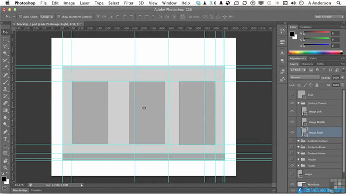Click the lock all layer icon
Viewport: 346px width, 194px height.
tap(317, 85)
